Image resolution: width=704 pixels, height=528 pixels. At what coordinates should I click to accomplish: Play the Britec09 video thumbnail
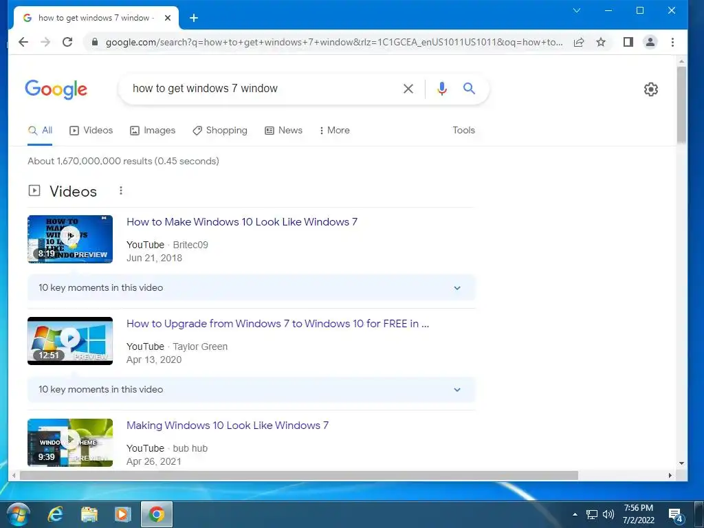click(x=70, y=239)
